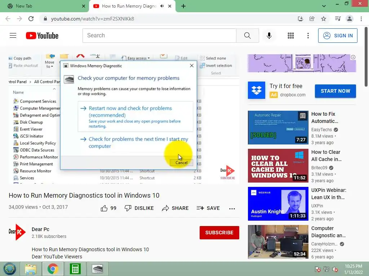This screenshot has height=276, width=369.
Task: Click the video player area
Action: coord(124,119)
